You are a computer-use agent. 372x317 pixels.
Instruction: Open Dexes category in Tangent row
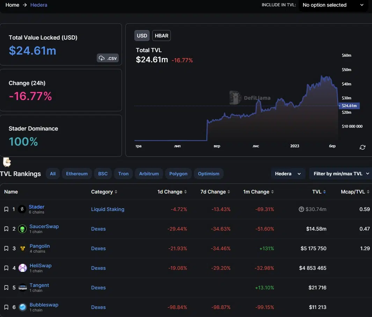(99, 288)
